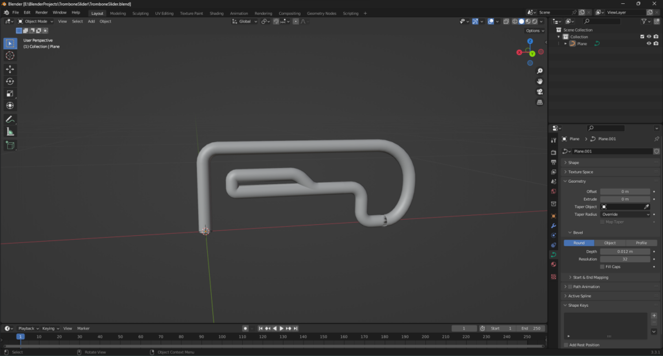Activate the Move tool

click(x=10, y=69)
